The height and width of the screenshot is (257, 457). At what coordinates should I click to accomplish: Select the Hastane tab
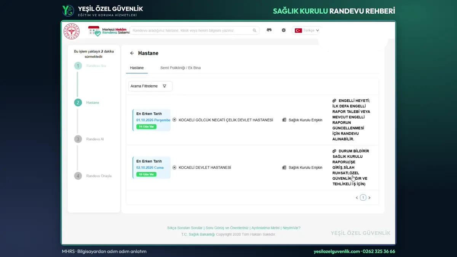coord(137,68)
